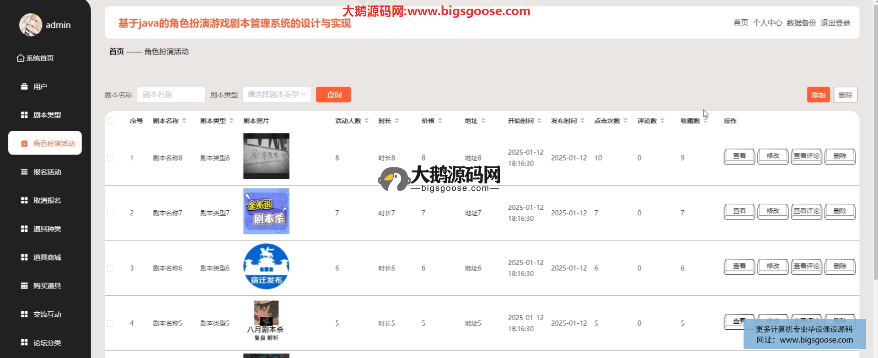Sort by 价格 column arrows
This screenshot has width=878, height=358.
click(440, 121)
